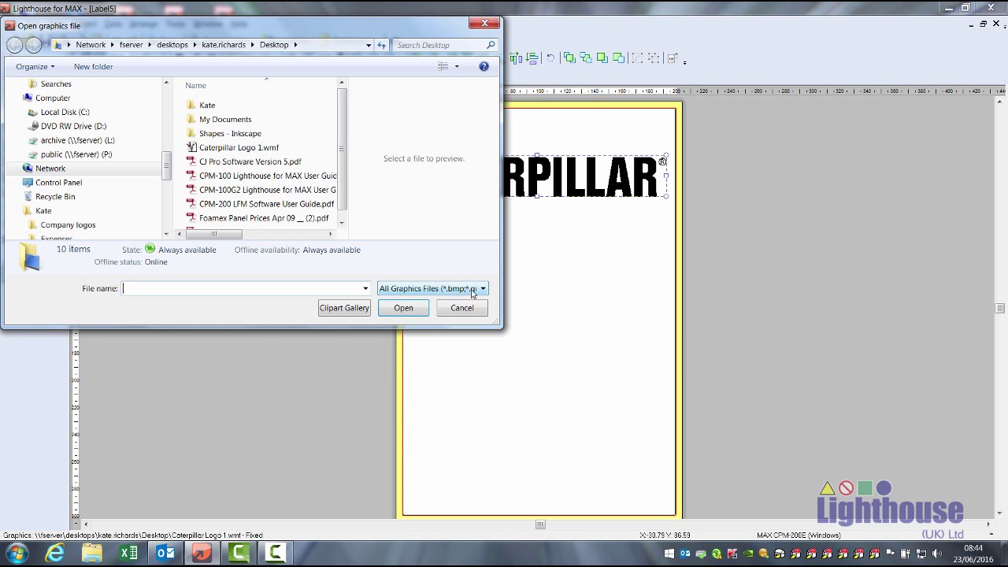Image resolution: width=1008 pixels, height=567 pixels.
Task: Select the align objects horizontally toolbar icon
Action: 516,58
